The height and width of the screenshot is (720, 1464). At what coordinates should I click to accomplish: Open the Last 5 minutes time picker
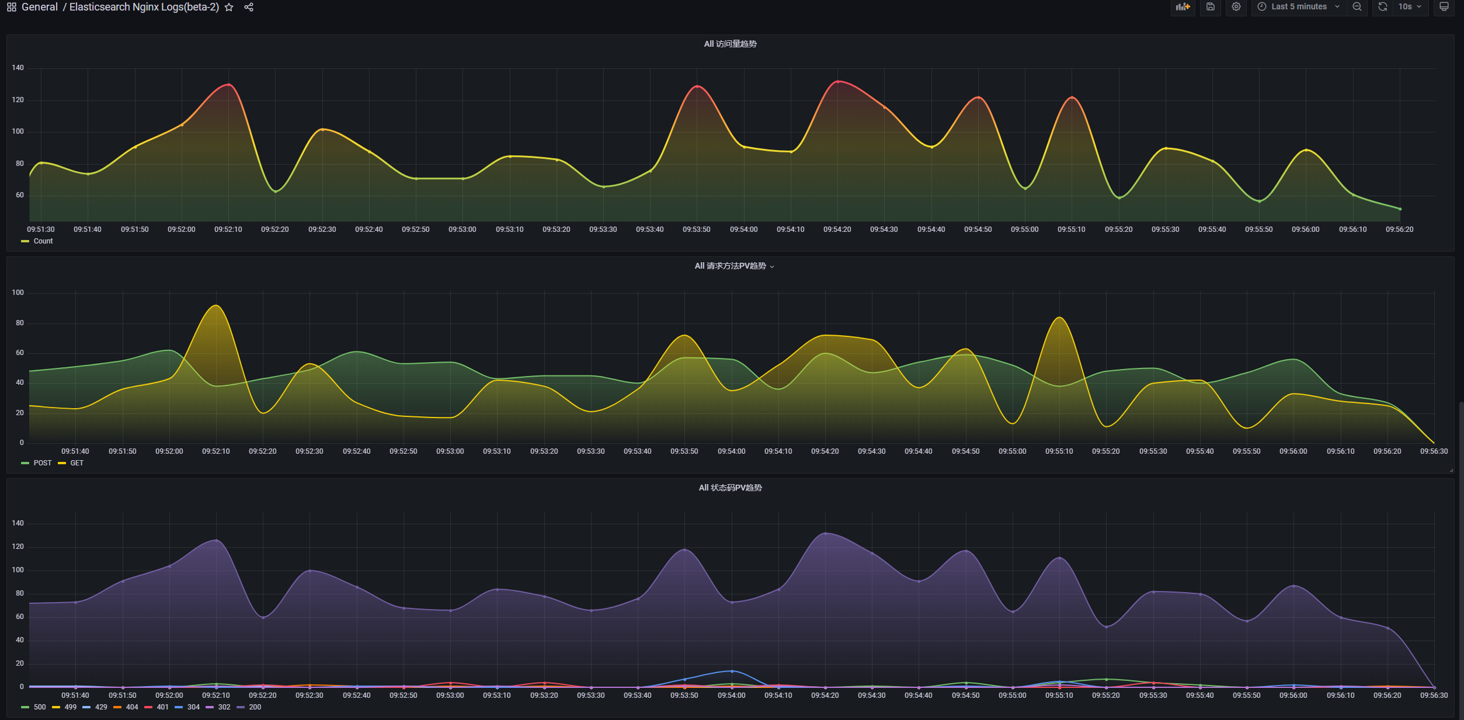[x=1298, y=7]
